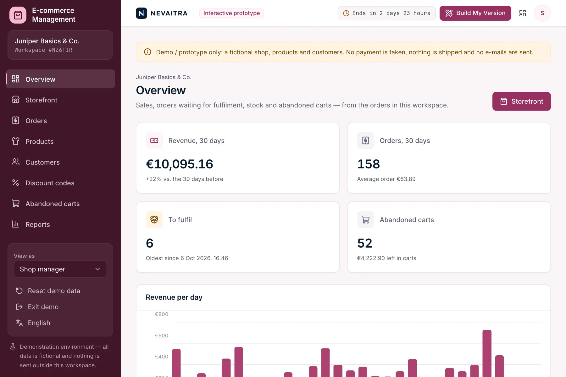Click the flask icon by demonstration notice
Image resolution: width=566 pixels, height=377 pixels.
13,347
